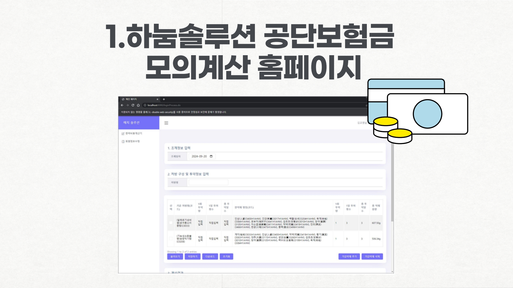
Task: Reload the page with the refresh icon
Action: pyautogui.click(x=133, y=105)
